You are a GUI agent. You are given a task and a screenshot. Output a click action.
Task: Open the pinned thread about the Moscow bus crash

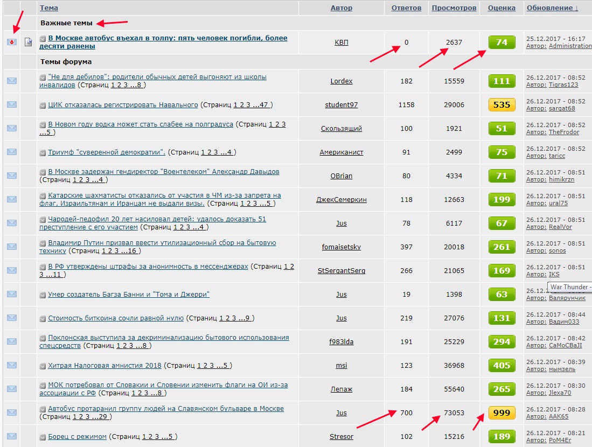coord(163,42)
